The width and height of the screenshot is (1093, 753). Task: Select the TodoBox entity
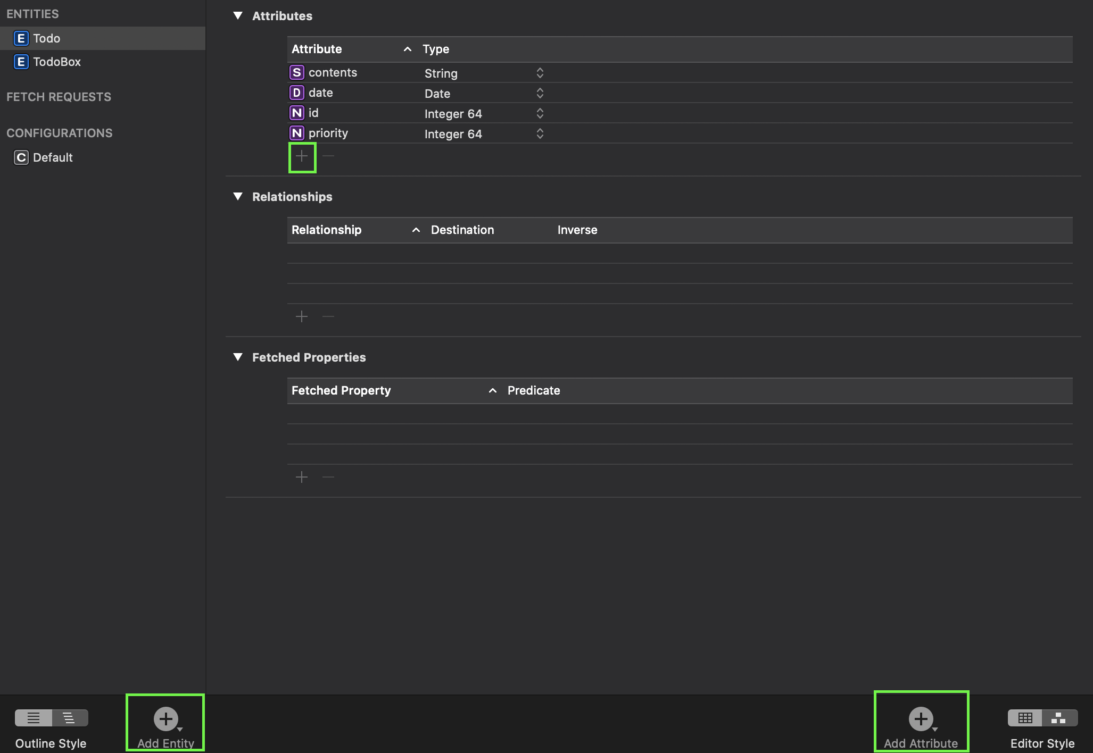click(x=56, y=62)
